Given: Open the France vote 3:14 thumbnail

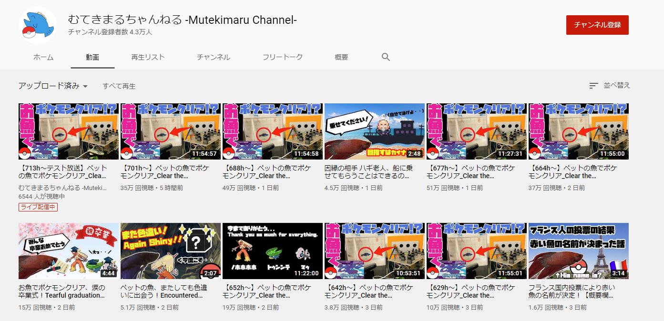Looking at the screenshot, I should click(578, 251).
